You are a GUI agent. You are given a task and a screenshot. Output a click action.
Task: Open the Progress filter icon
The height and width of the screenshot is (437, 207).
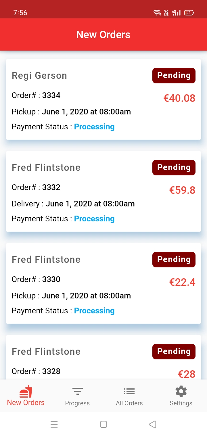tap(78, 391)
